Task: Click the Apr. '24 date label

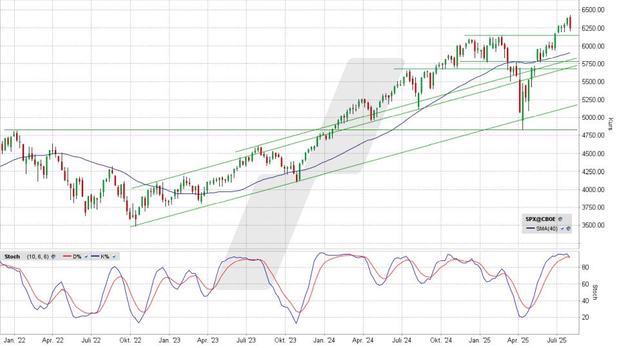Action: [x=363, y=340]
